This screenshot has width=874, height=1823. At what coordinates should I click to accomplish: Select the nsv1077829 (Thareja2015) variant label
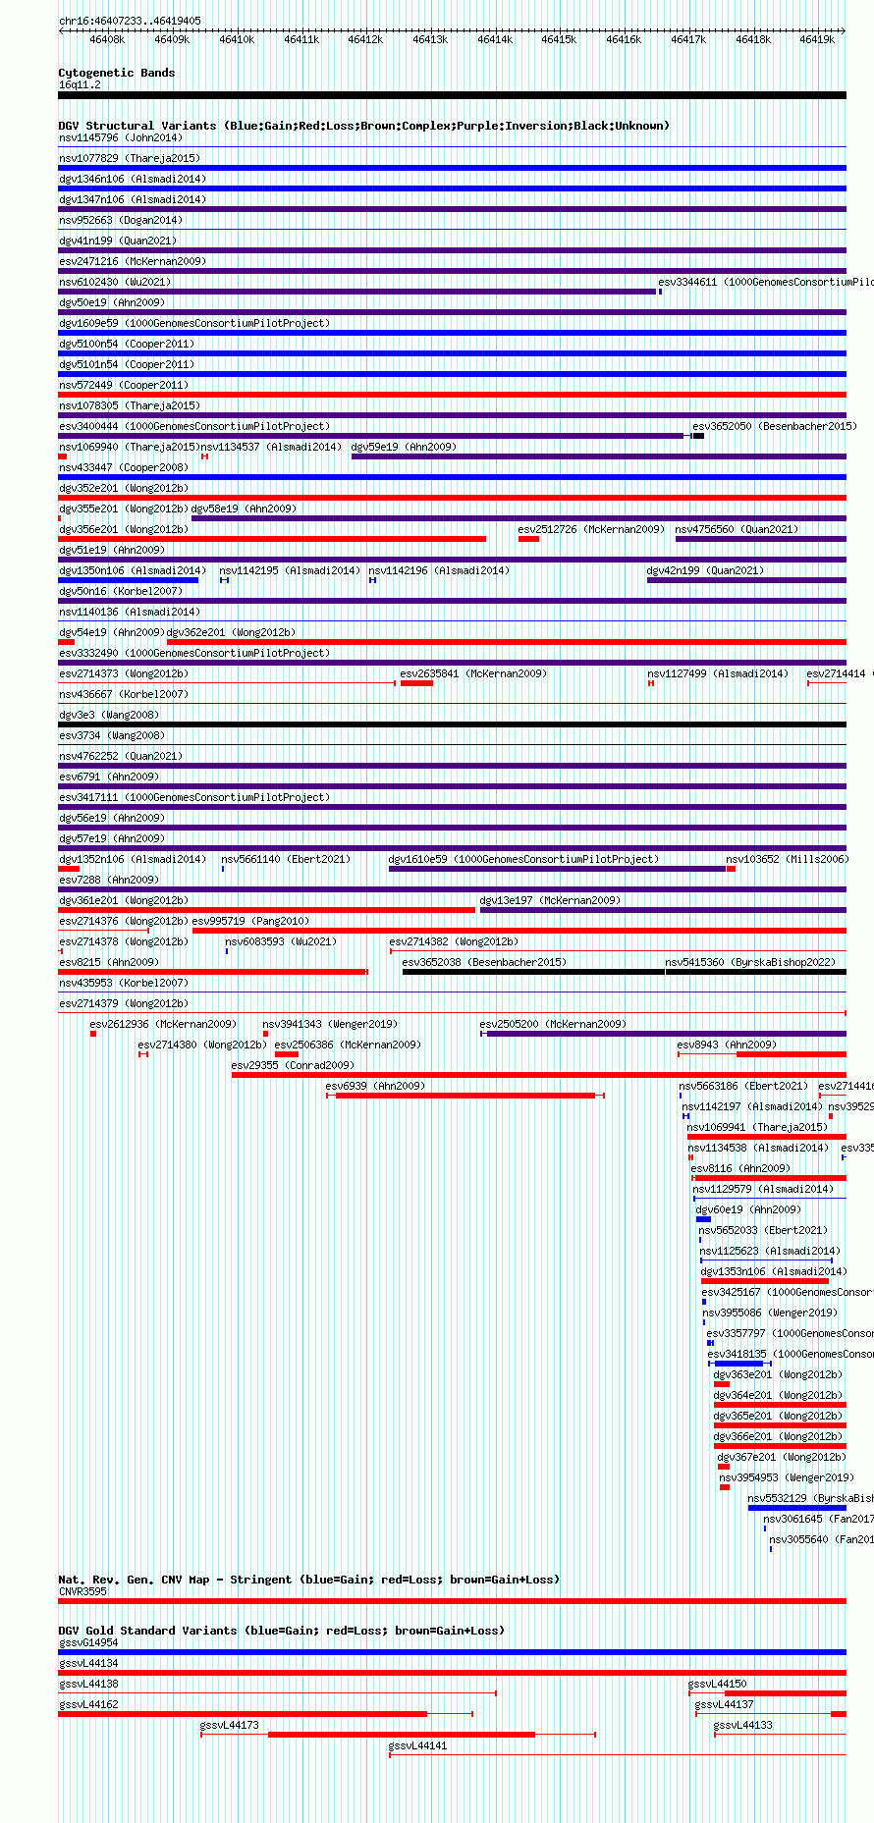click(129, 158)
